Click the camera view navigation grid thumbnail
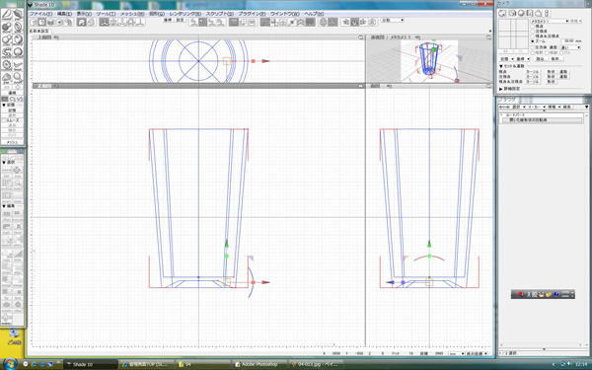Viewport: 592px width, 370px height. pyautogui.click(x=513, y=34)
